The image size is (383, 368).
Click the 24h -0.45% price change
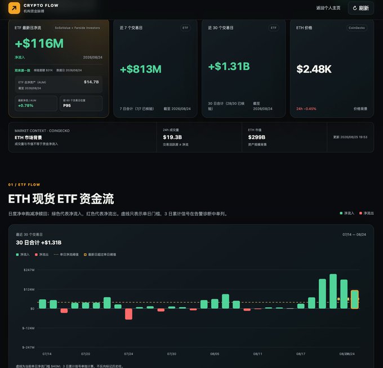[x=306, y=109]
